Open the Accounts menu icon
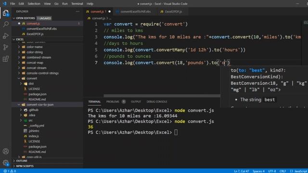Image resolution: width=308 pixels, height=173 pixels. pos(6,151)
